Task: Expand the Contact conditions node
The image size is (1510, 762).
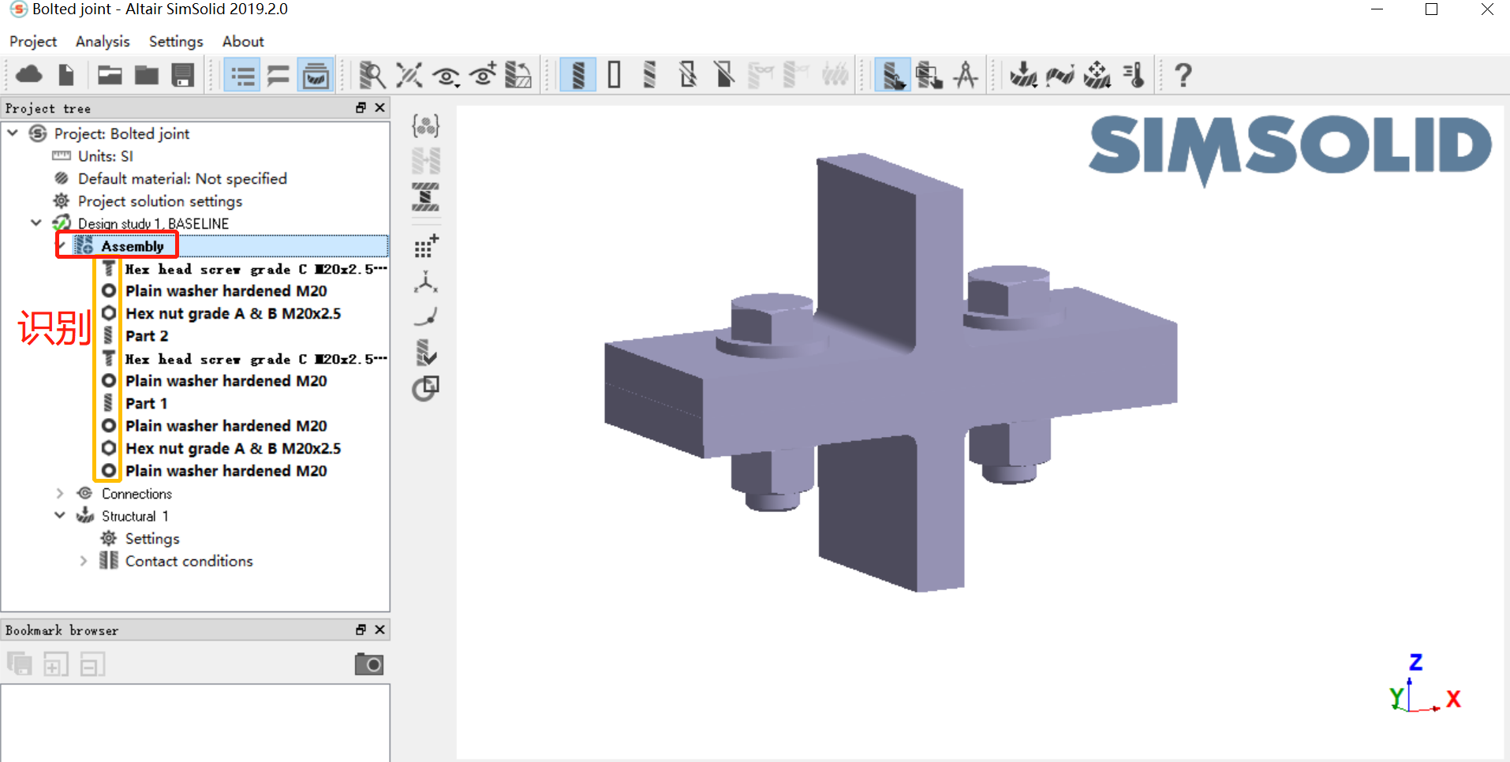Action: coord(84,561)
